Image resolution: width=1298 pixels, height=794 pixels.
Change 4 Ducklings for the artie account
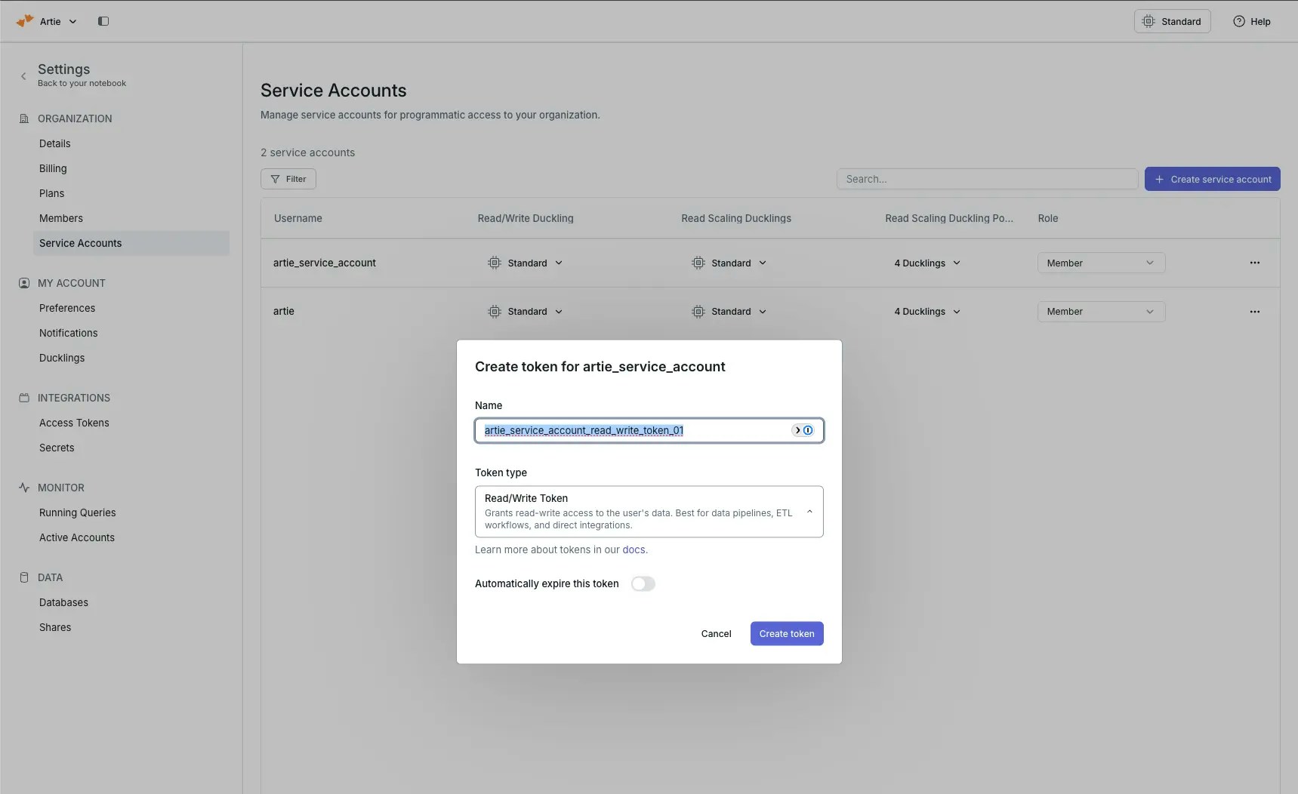(x=926, y=311)
